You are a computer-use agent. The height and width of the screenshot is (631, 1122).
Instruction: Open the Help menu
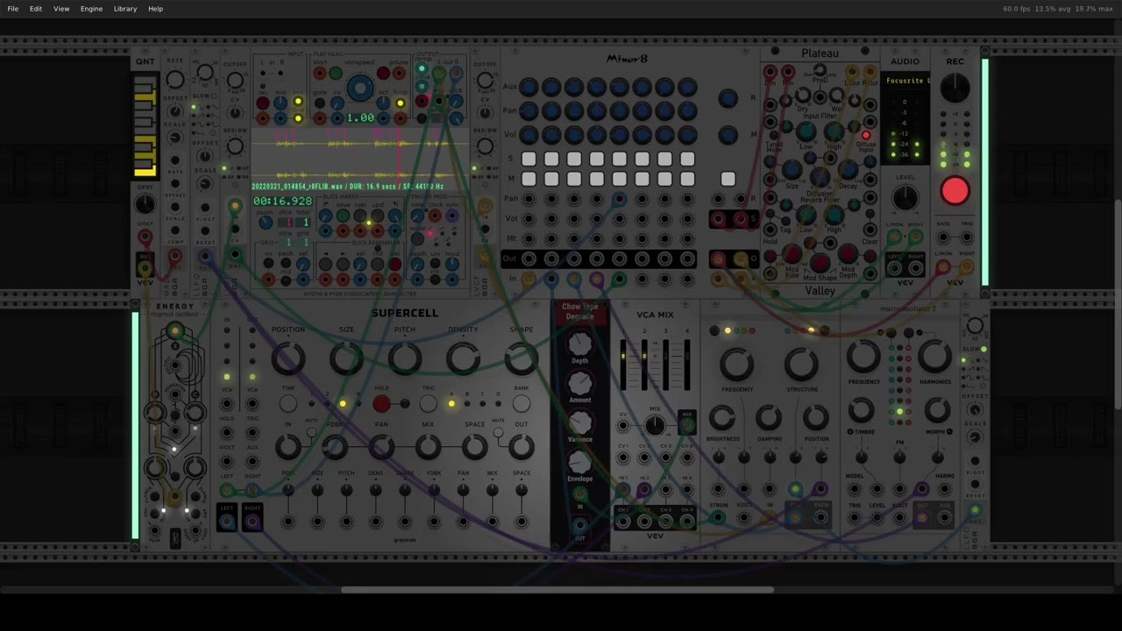[x=155, y=9]
